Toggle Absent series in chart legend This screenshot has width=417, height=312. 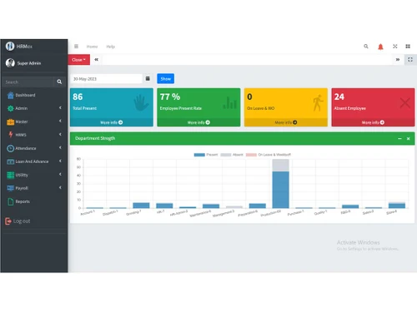pos(232,155)
